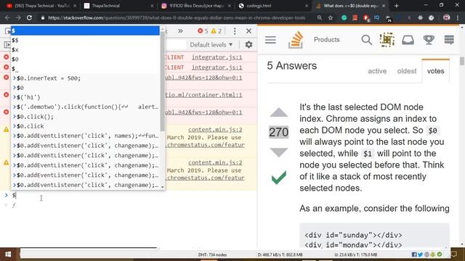Bookmark this page with star icon
The image size is (465, 261).
point(331,17)
